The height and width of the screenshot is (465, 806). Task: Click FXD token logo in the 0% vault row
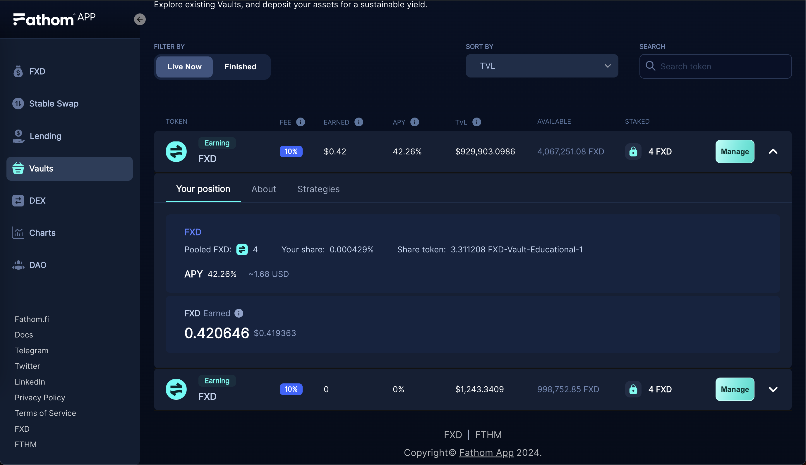click(x=176, y=389)
